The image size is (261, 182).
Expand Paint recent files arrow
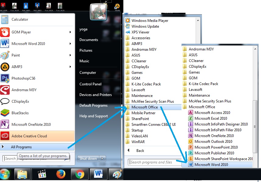(70, 55)
